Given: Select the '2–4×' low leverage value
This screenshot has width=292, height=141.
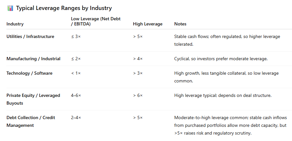Looking at the screenshot, I should coord(76,118).
